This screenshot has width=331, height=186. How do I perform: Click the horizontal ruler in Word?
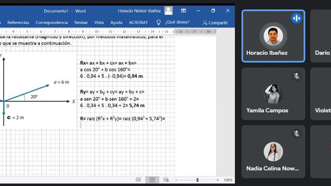[x=108, y=32]
